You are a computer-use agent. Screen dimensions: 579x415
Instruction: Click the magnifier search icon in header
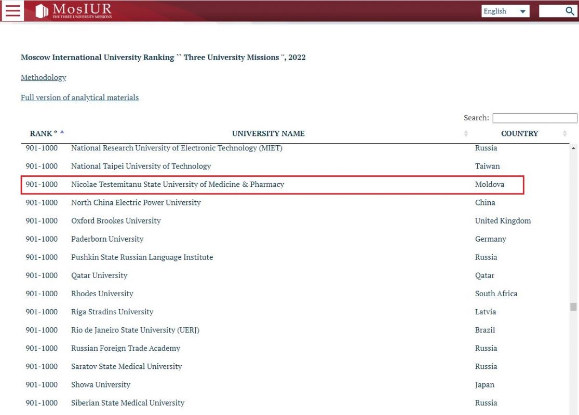570,11
